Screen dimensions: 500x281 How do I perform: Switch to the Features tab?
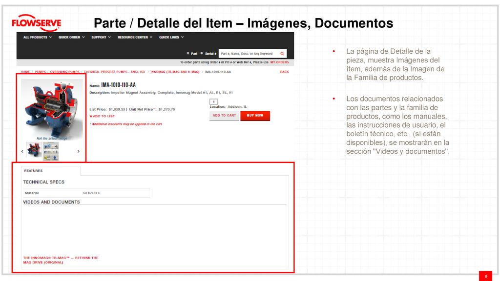click(x=51, y=171)
